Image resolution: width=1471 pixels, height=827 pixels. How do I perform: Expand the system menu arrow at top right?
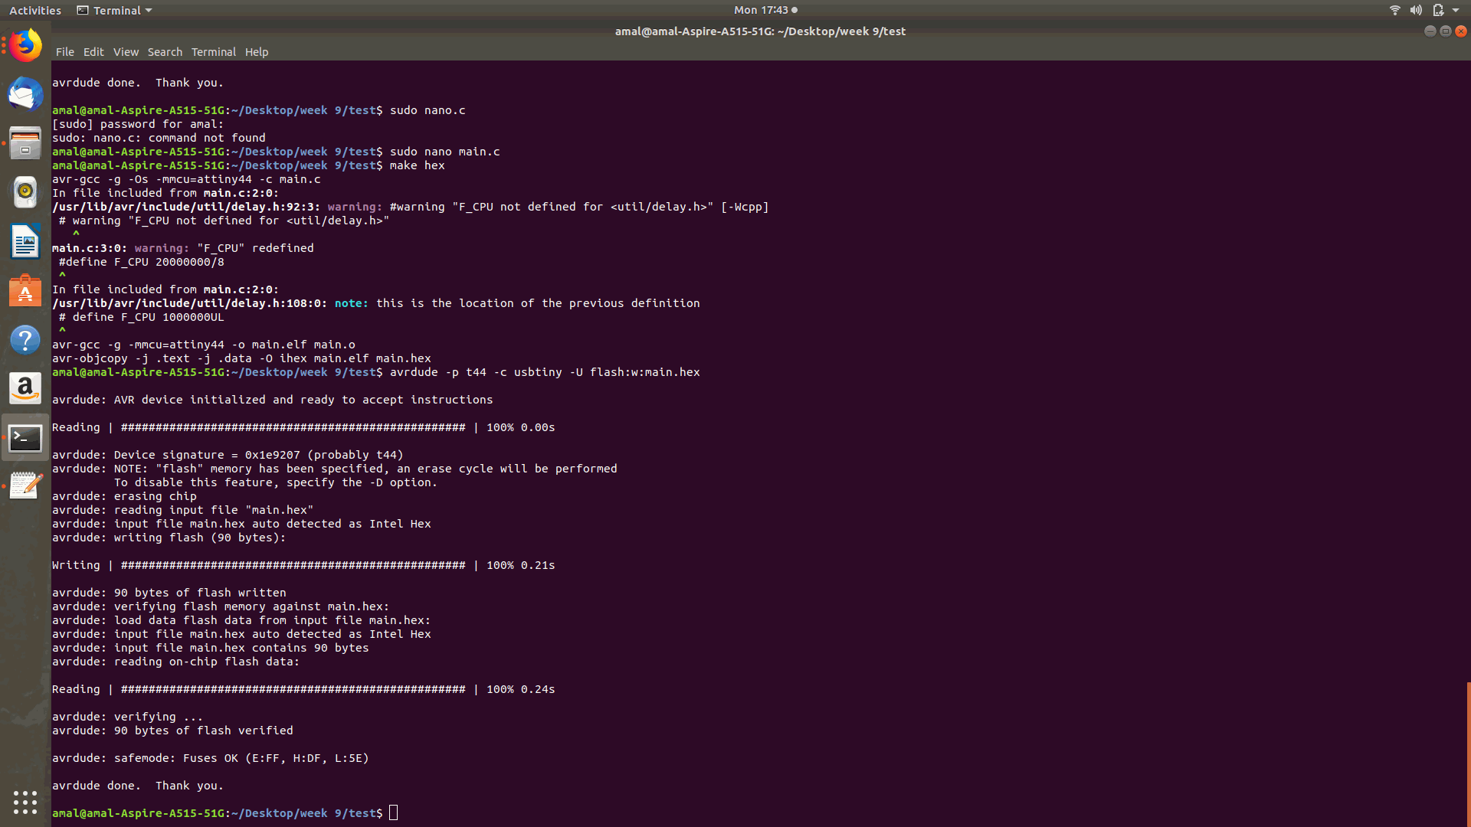coord(1456,10)
